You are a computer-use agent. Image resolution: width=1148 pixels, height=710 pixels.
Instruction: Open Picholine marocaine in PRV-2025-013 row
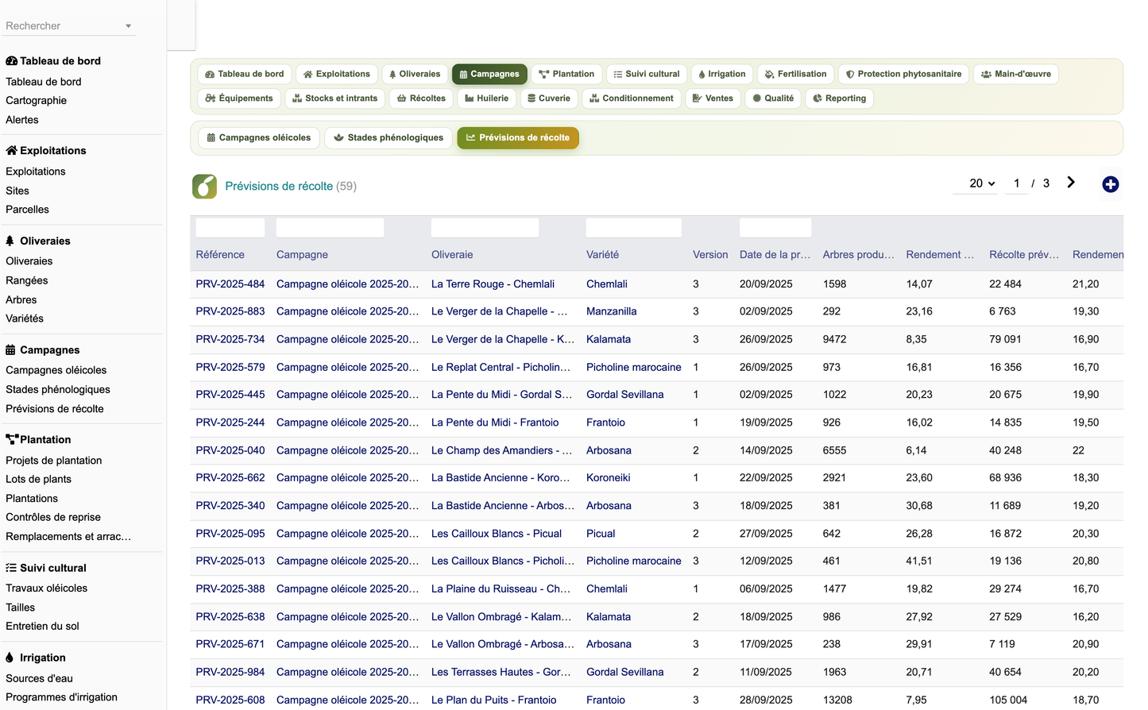point(634,561)
